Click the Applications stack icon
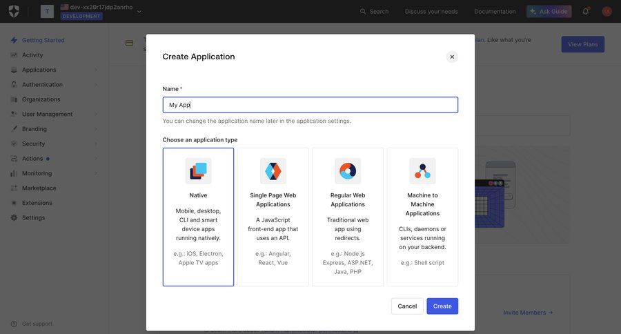The height and width of the screenshot is (334, 621). (x=14, y=70)
